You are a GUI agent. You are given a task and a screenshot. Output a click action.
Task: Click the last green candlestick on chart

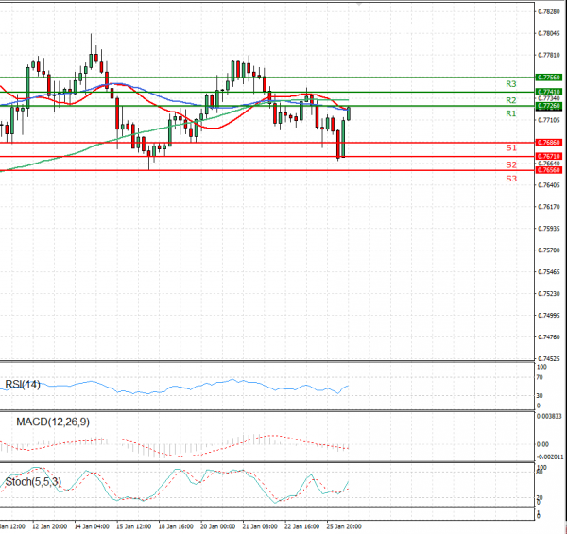point(348,113)
